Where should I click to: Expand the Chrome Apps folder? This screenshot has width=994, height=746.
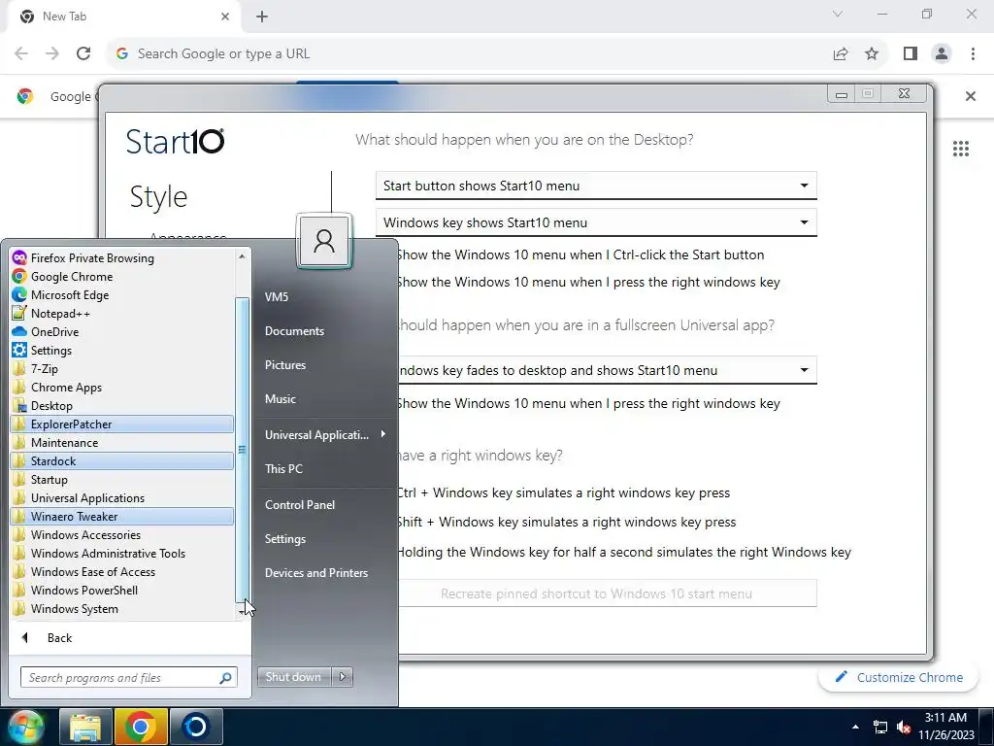point(121,387)
